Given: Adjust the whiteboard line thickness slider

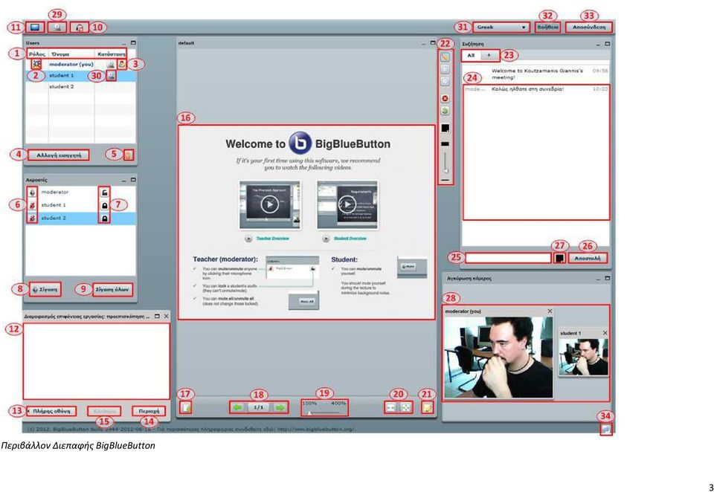Looking at the screenshot, I should pos(446,162).
